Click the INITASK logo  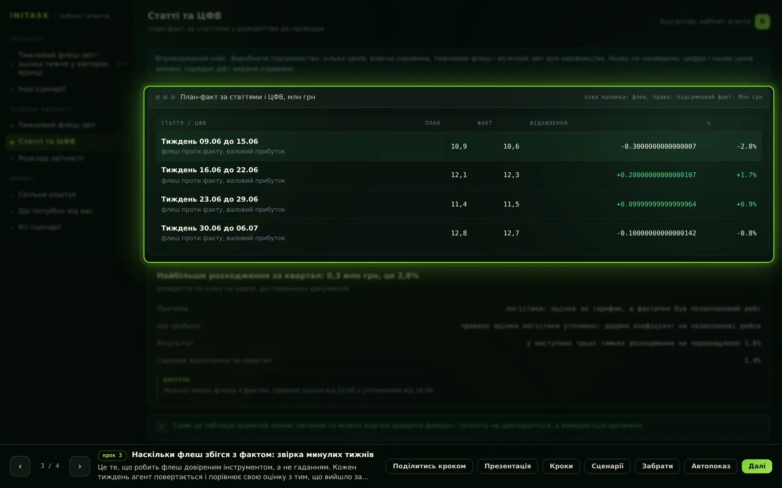tap(29, 16)
